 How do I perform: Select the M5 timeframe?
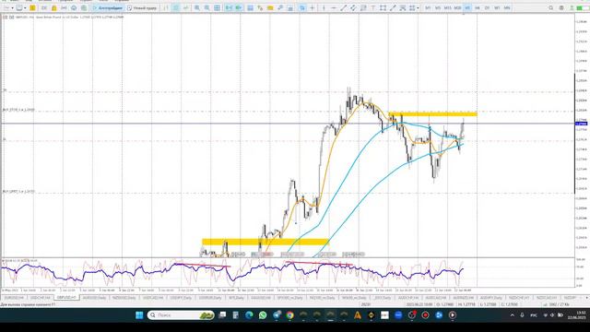coord(438,8)
